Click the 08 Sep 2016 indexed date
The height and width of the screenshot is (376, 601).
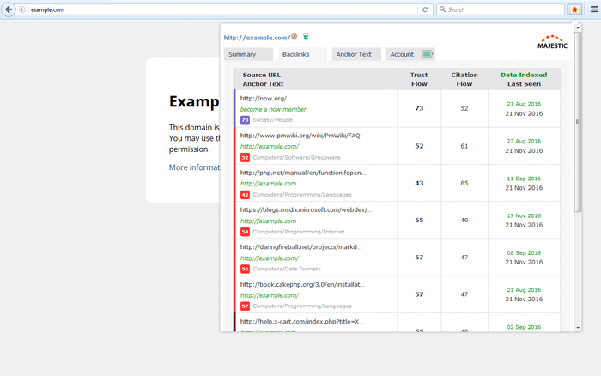[x=524, y=253]
